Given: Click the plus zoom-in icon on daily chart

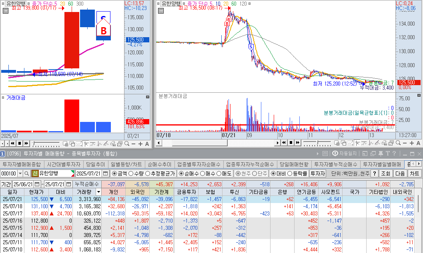Looking at the screenshot, I should (x=140, y=144).
